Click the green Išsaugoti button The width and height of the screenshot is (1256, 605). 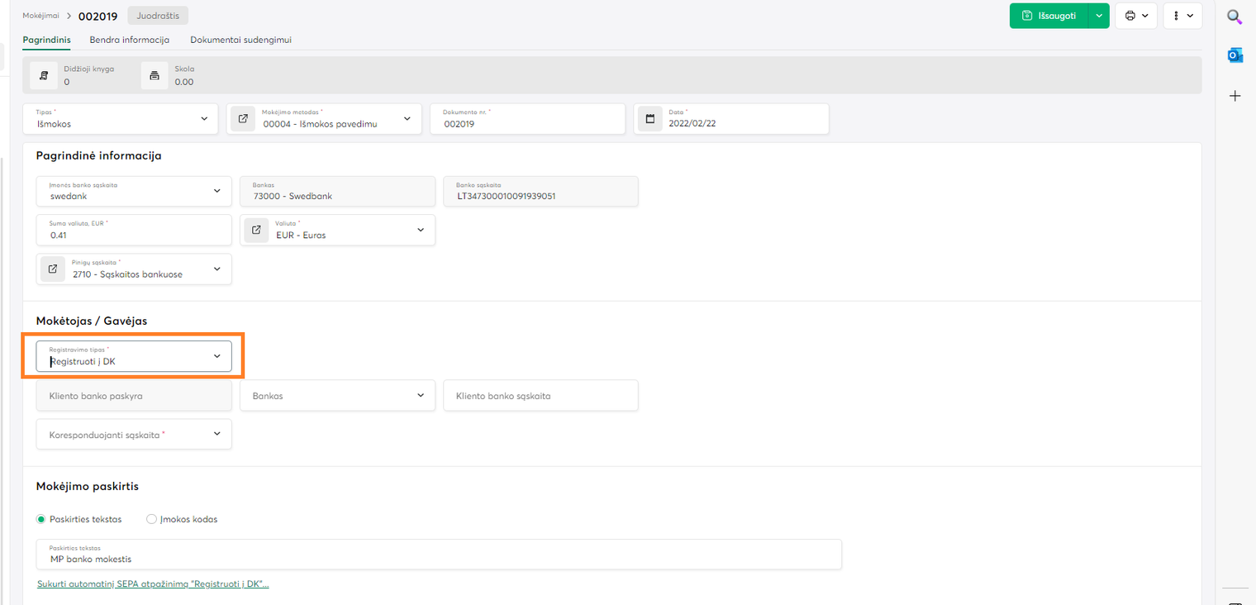[1049, 16]
